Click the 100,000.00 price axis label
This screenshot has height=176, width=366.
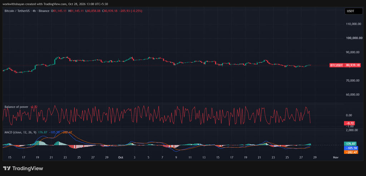pyautogui.click(x=353, y=38)
